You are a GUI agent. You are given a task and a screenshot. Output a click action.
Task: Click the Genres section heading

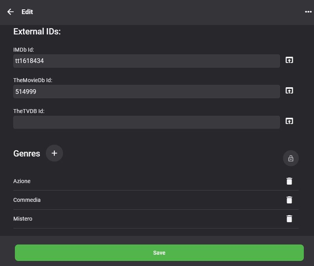[27, 153]
